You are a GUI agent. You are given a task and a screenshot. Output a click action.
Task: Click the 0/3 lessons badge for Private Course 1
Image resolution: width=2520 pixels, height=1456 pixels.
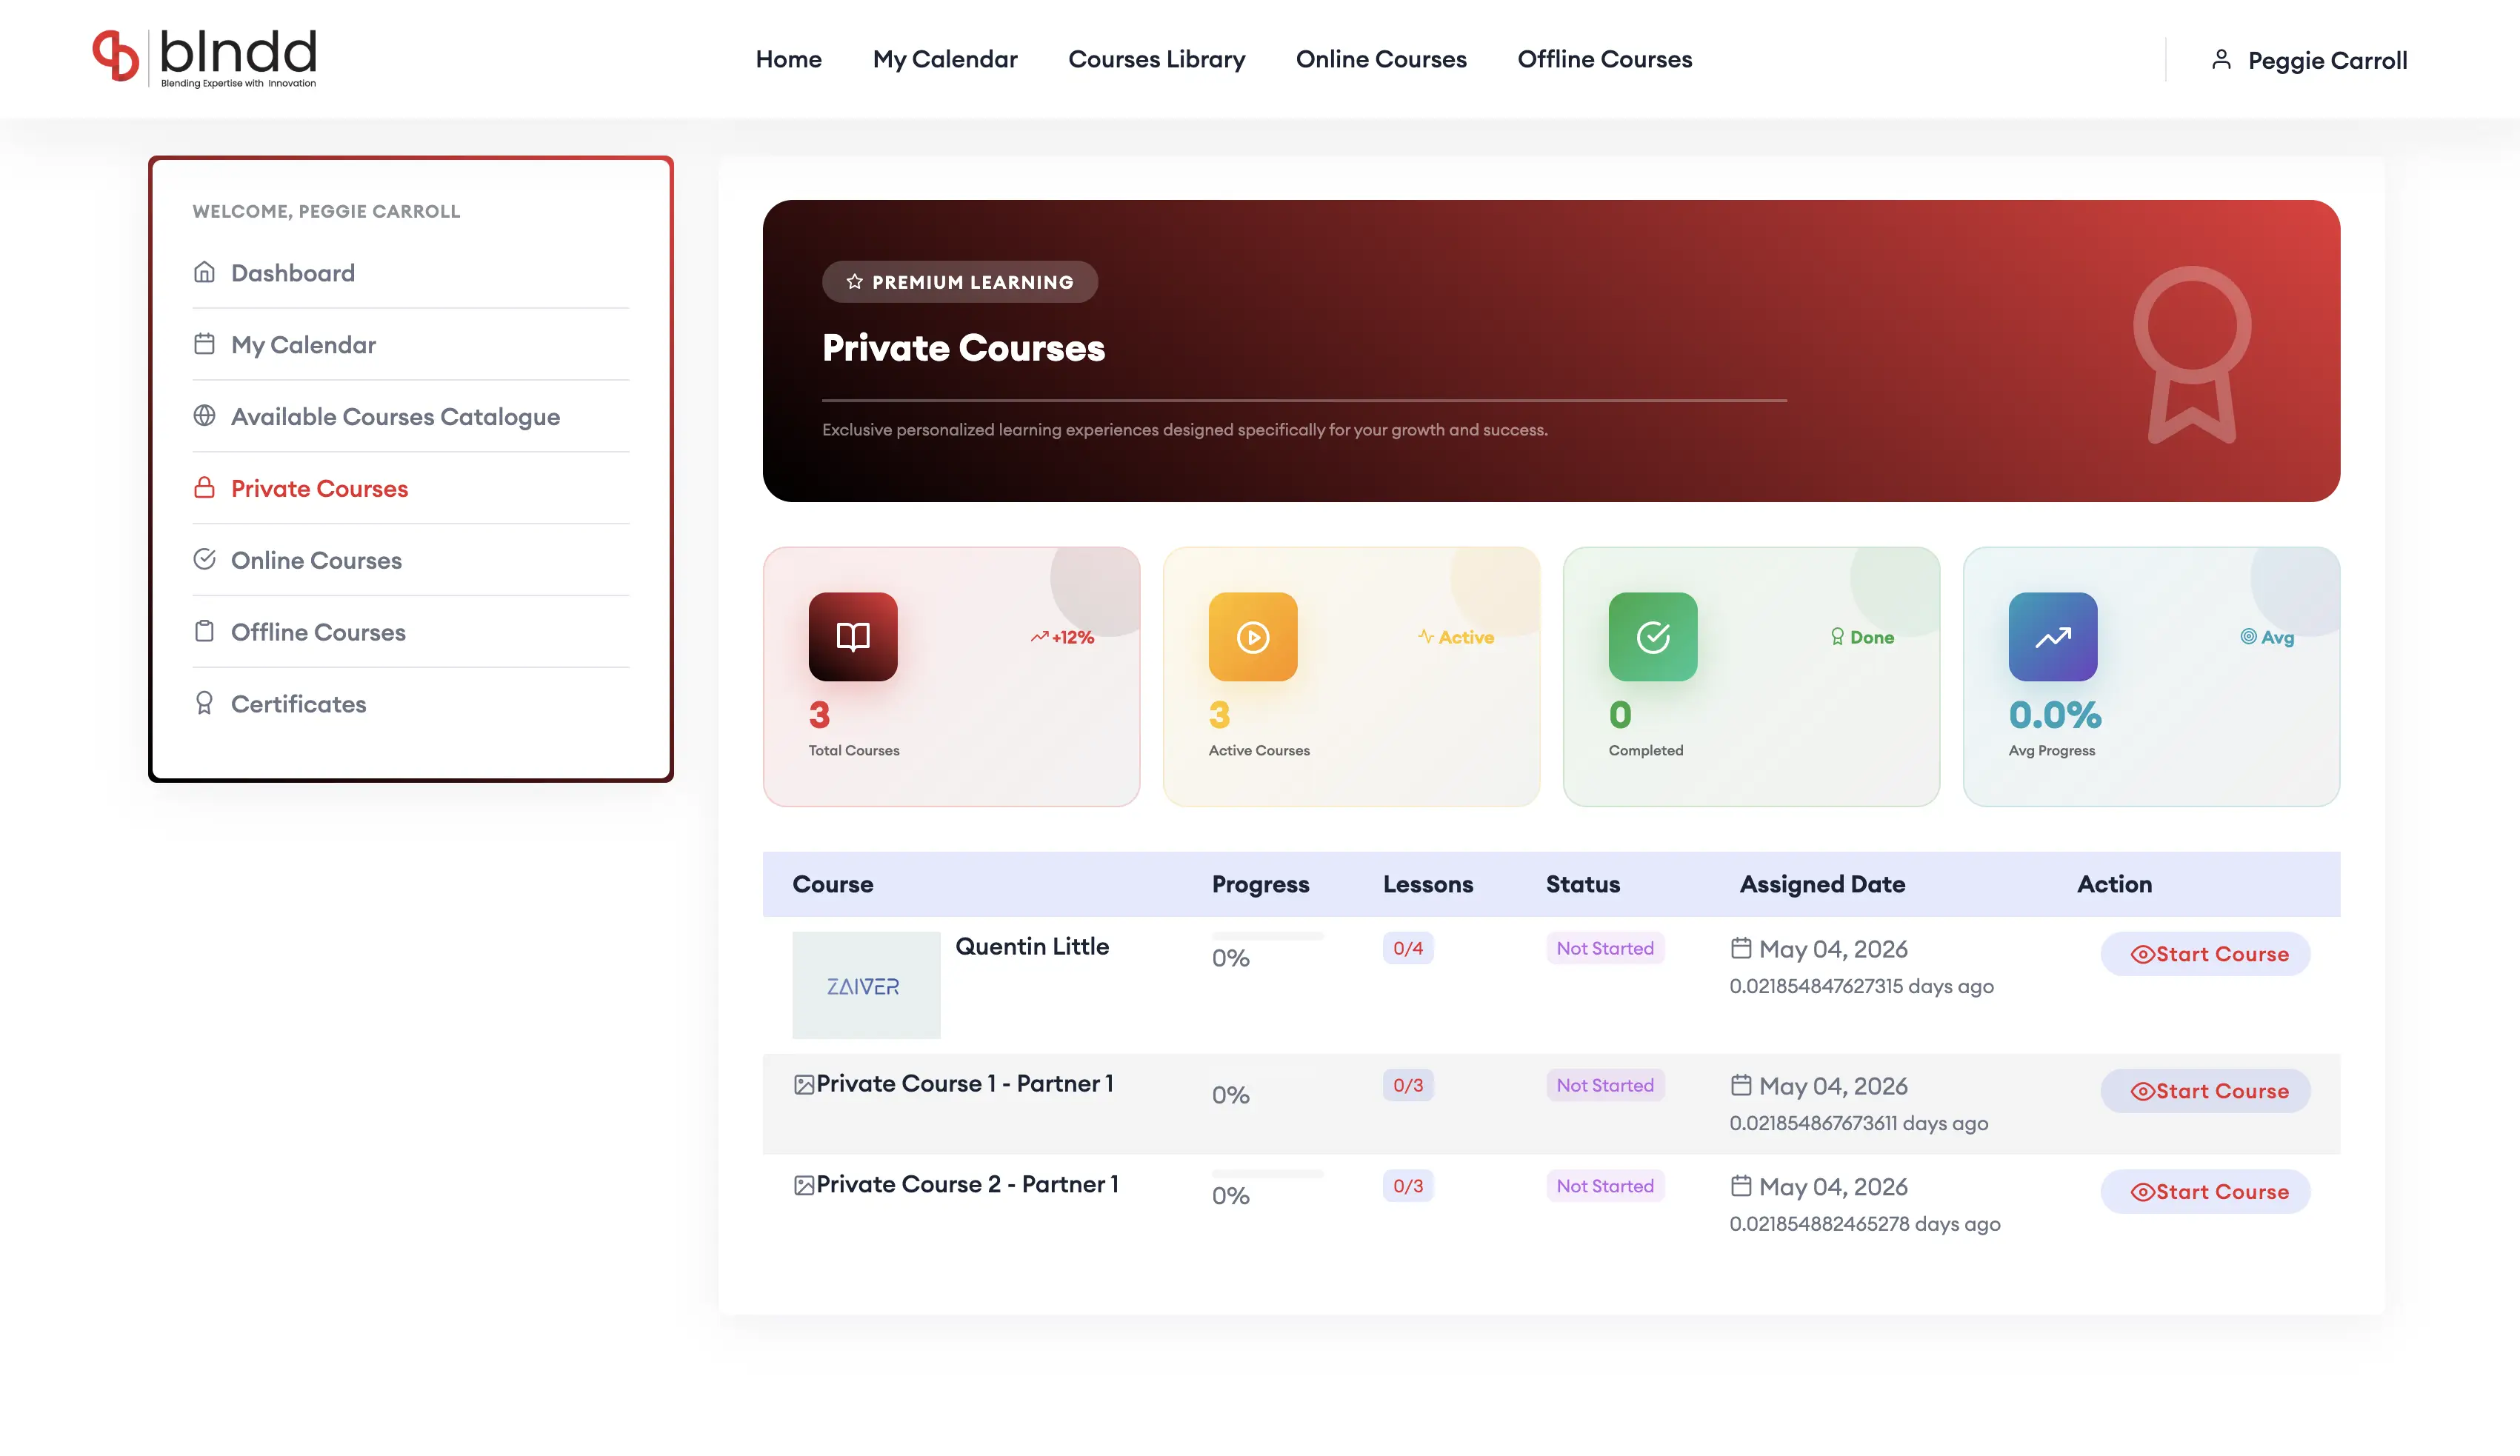point(1408,1085)
